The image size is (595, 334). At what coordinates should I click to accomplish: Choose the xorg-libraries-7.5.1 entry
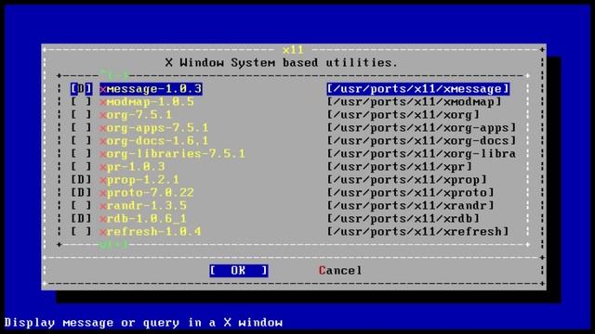[x=172, y=154]
